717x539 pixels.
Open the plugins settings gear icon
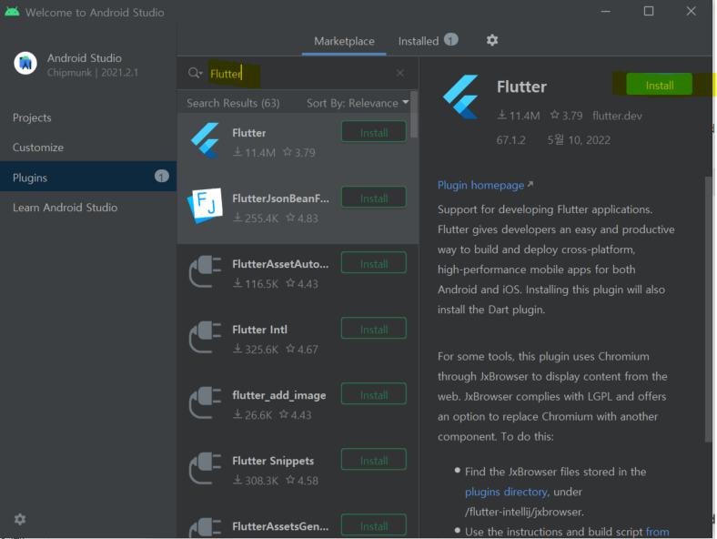492,40
